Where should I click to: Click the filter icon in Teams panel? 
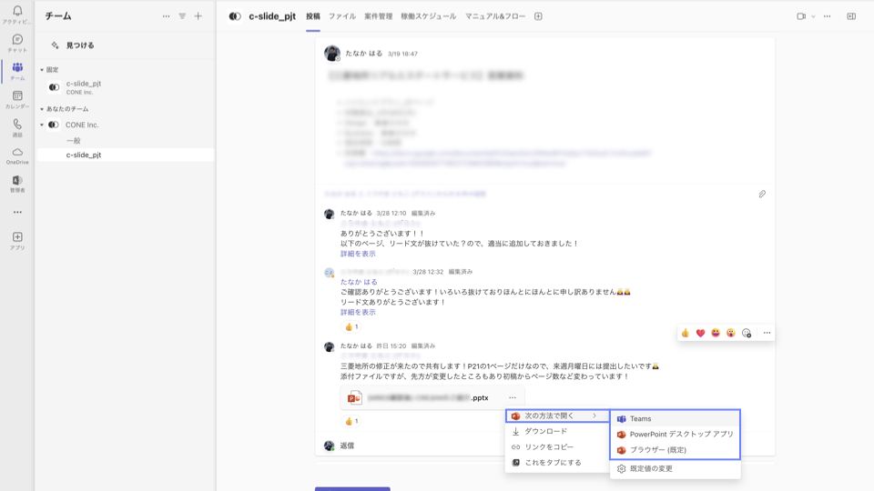[x=182, y=16]
